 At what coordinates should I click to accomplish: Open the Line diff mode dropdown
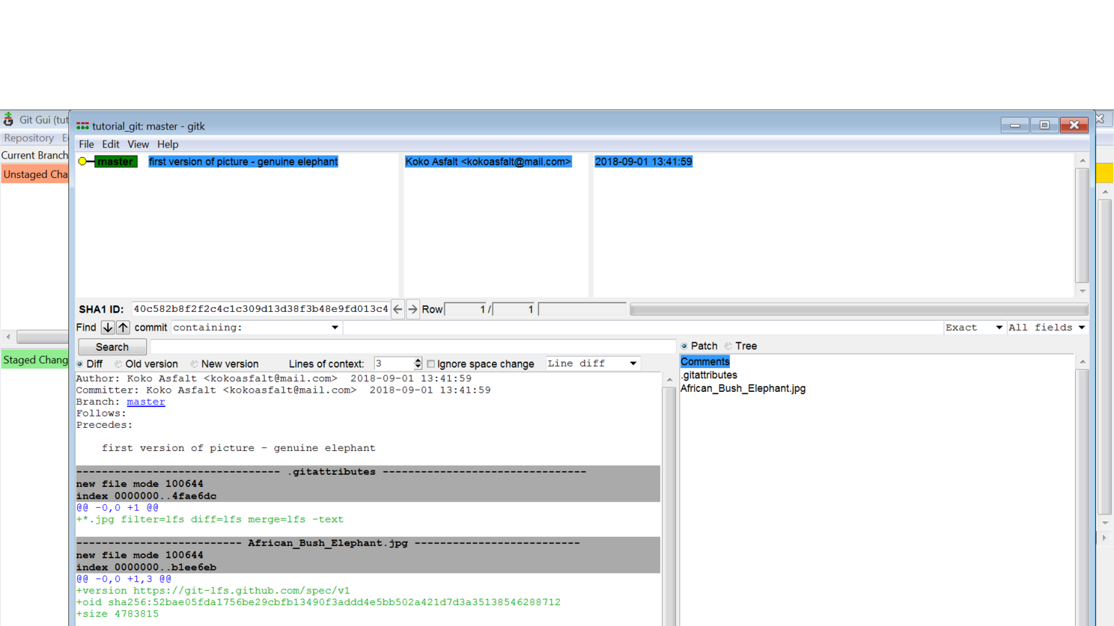(592, 363)
